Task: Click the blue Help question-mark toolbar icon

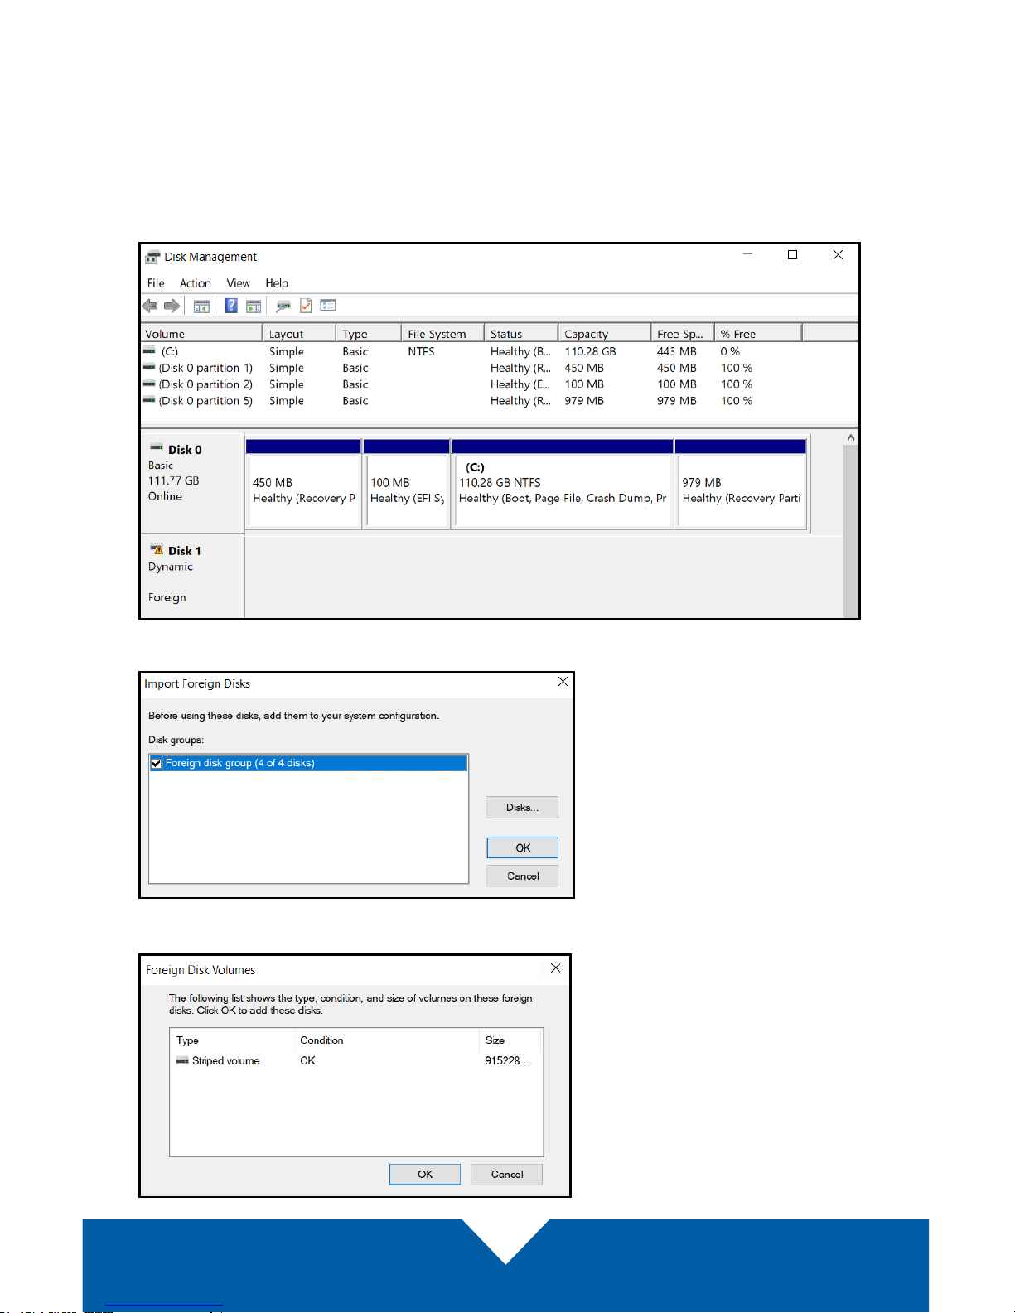Action: [x=231, y=306]
